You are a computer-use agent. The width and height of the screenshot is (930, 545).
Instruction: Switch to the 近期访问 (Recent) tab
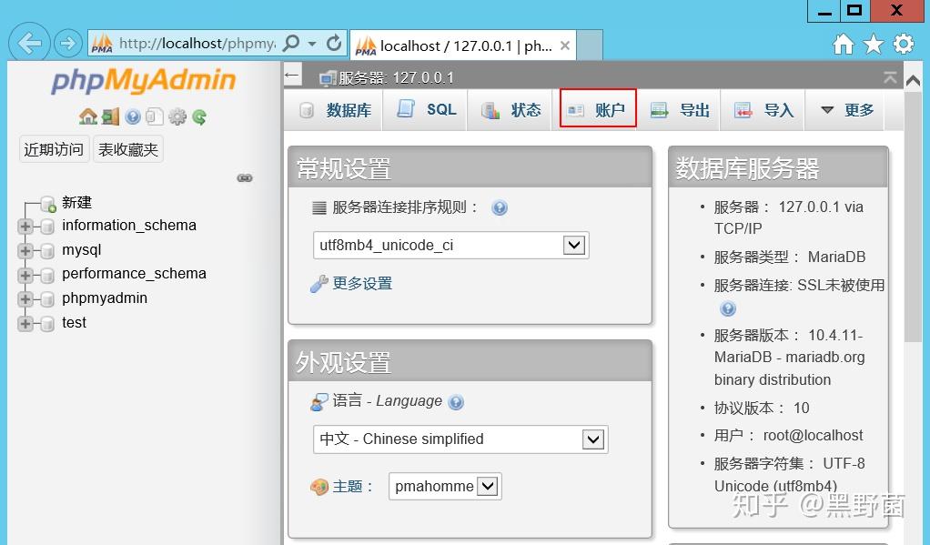[53, 149]
